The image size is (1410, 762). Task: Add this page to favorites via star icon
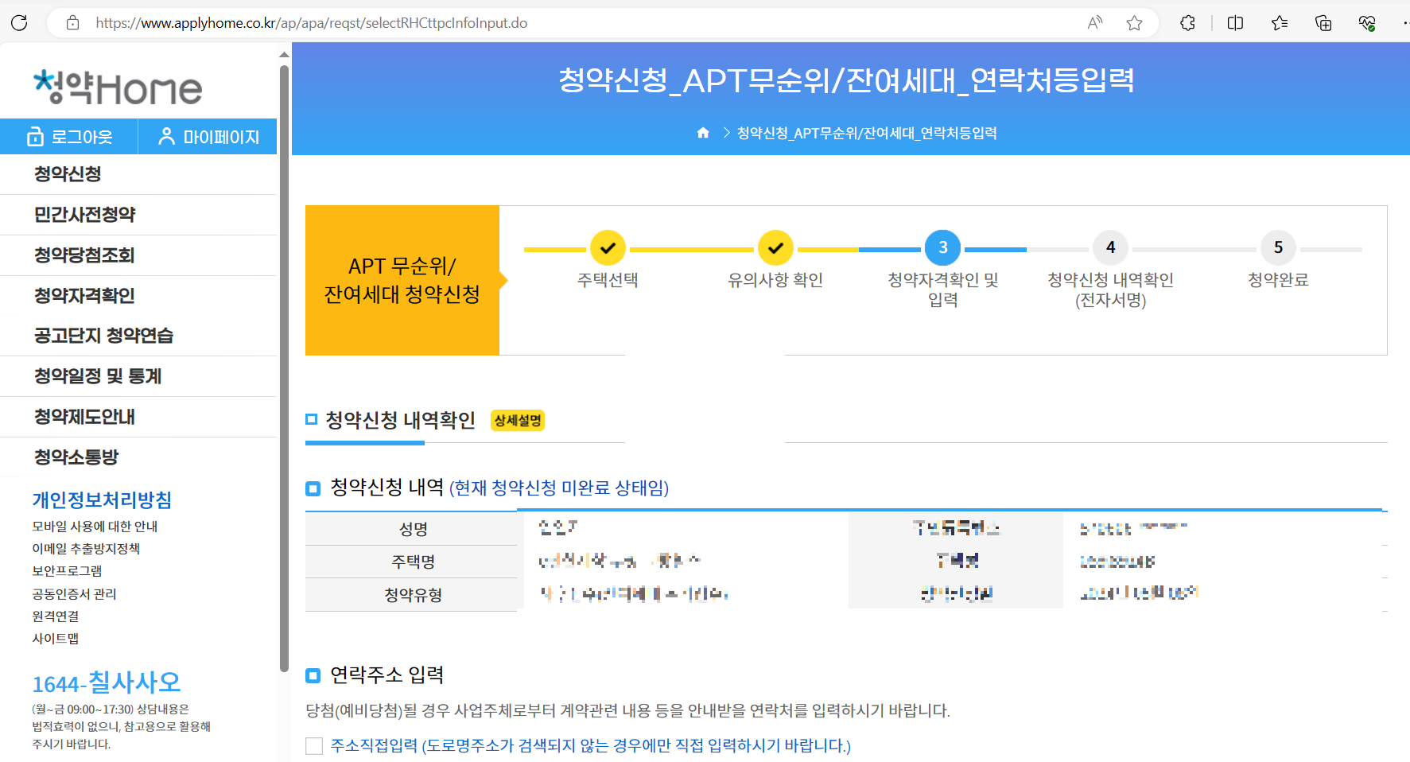[1135, 22]
